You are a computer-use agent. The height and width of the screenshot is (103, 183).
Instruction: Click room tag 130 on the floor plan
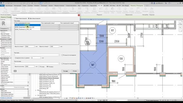click(x=121, y=59)
